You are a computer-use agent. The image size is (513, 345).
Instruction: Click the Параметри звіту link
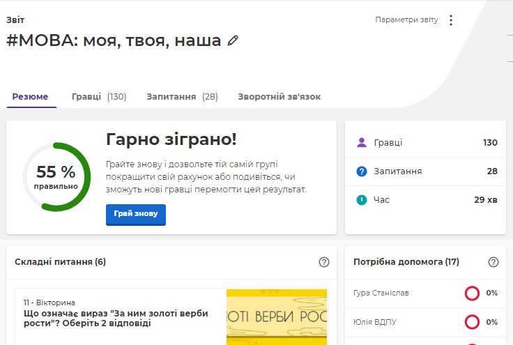pos(406,20)
